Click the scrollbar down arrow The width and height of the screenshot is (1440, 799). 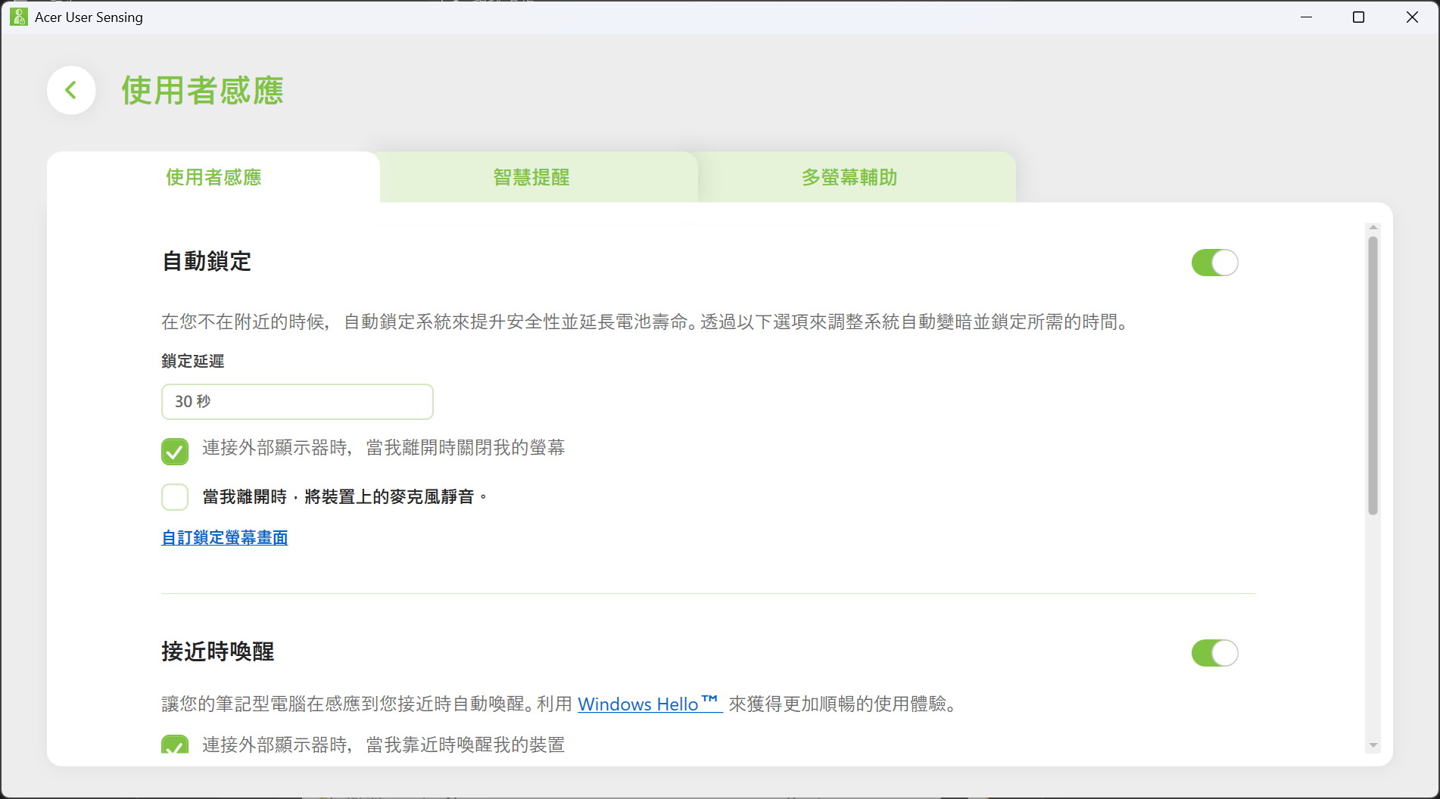1373,745
